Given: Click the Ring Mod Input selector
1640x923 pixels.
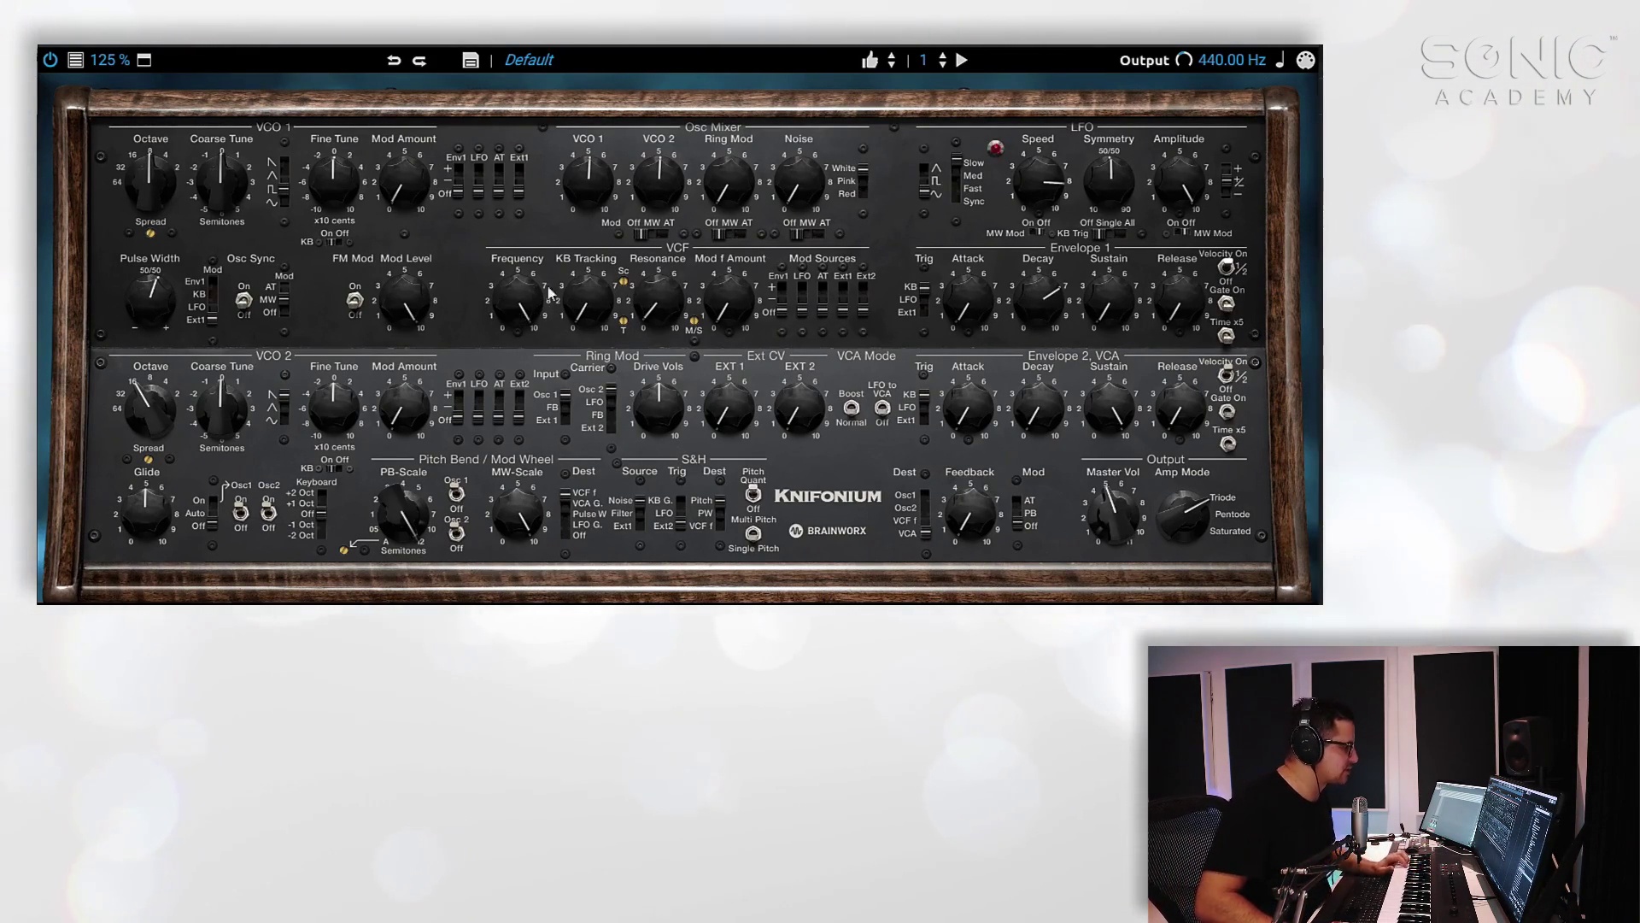Looking at the screenshot, I should point(565,408).
